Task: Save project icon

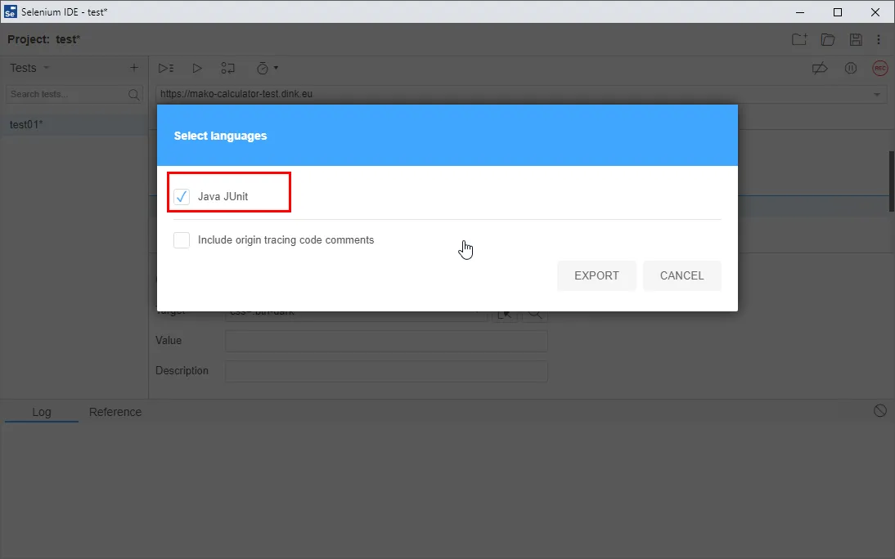Action: pos(856,39)
